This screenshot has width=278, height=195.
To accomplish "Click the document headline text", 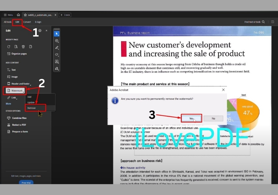I will 187,49.
